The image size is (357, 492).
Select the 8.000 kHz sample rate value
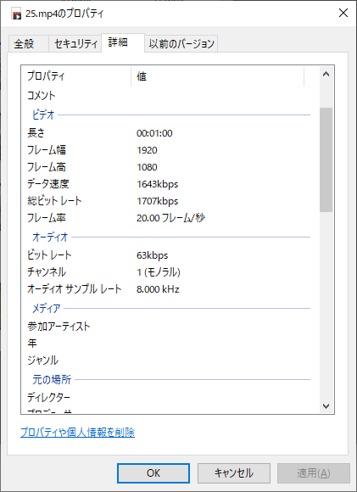pos(158,289)
